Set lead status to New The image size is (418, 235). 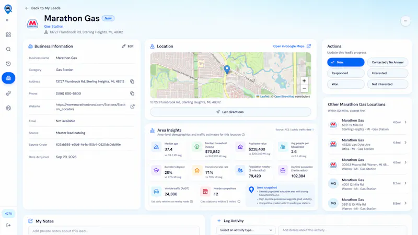pos(346,62)
